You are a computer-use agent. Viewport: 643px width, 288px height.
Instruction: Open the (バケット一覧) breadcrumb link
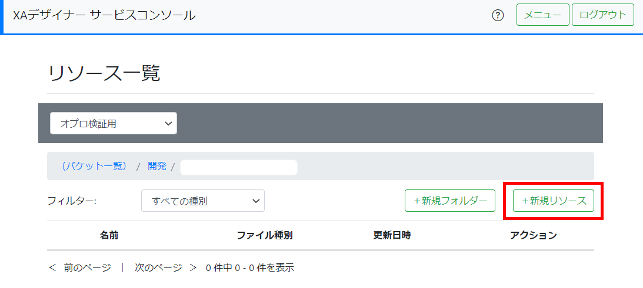(x=94, y=166)
